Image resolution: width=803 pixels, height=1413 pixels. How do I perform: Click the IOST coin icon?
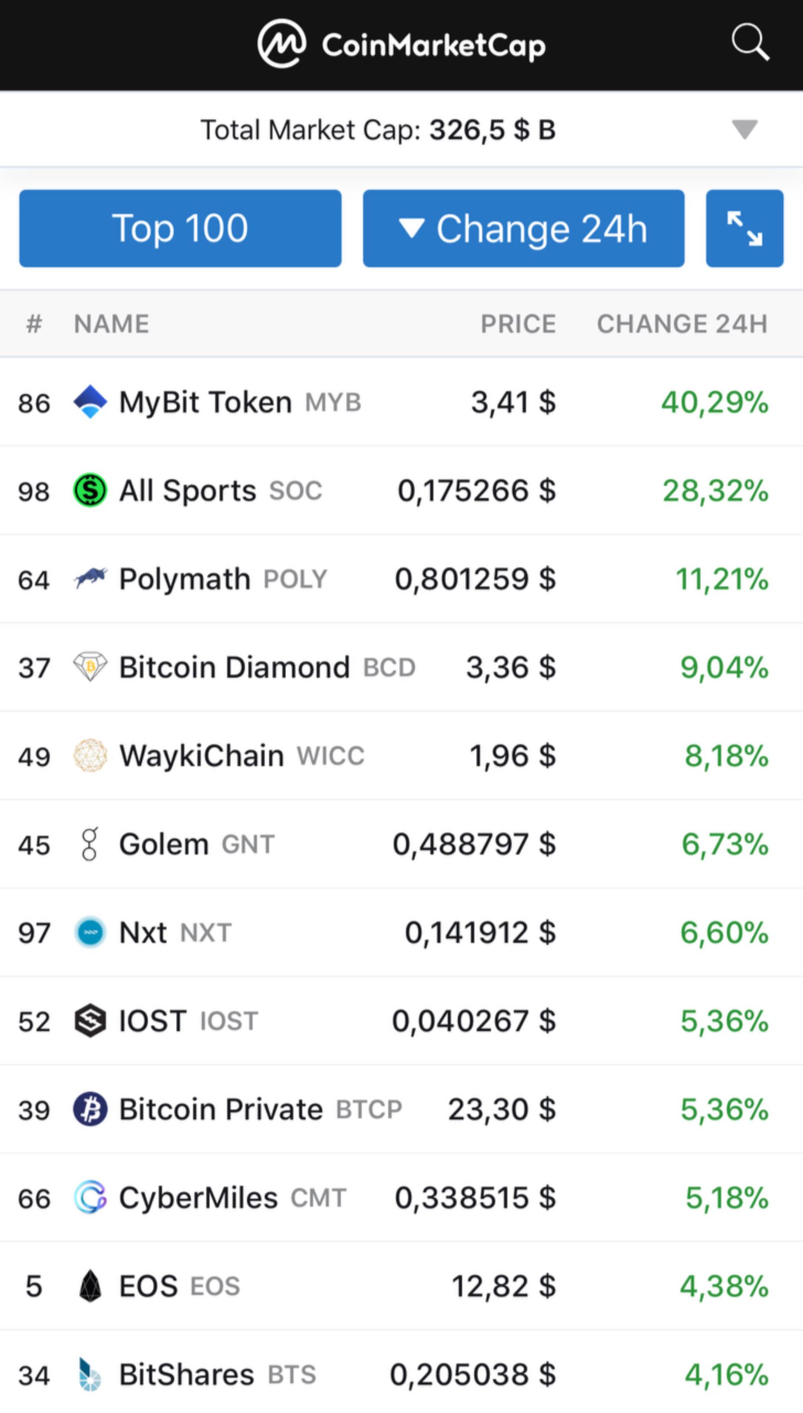pos(90,1021)
